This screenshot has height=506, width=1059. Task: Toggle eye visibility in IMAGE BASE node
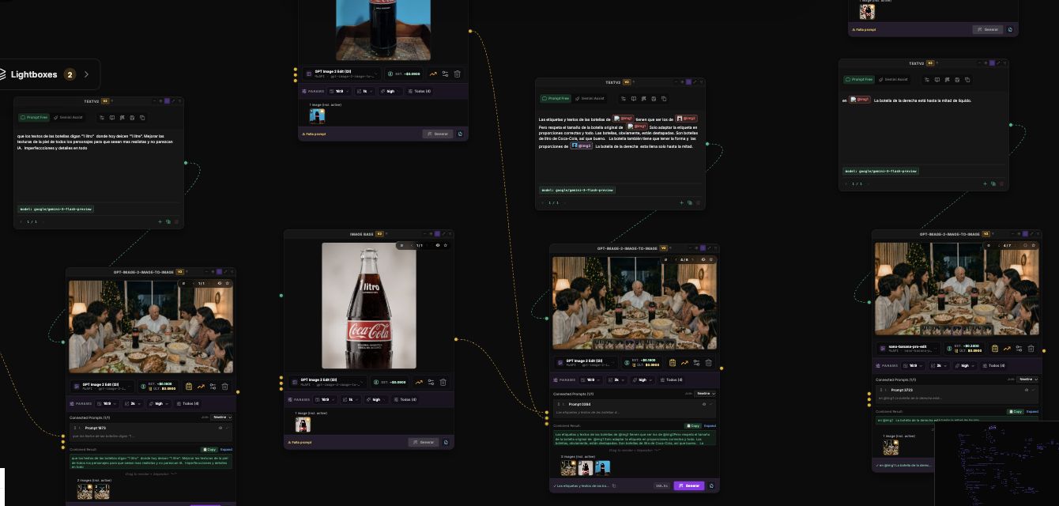pos(438,245)
